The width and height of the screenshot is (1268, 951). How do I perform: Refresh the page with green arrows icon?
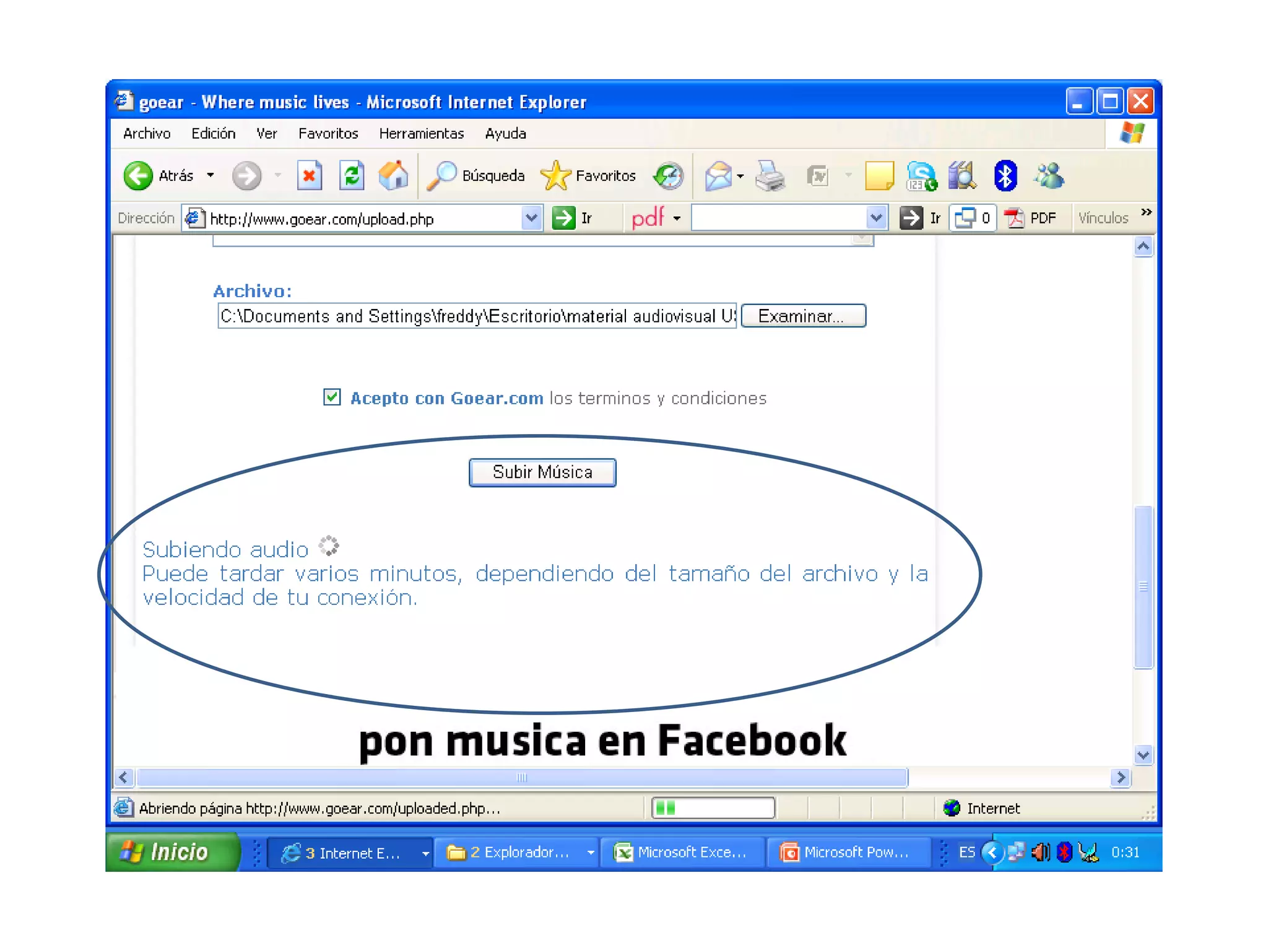tap(352, 176)
